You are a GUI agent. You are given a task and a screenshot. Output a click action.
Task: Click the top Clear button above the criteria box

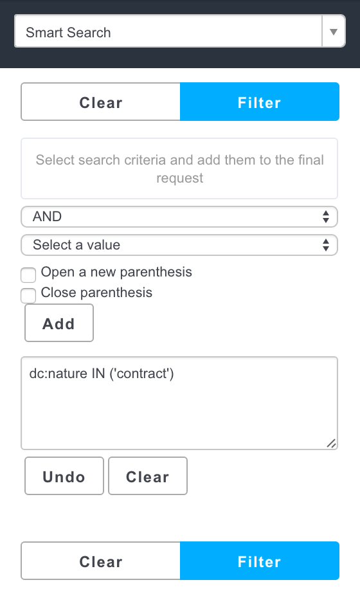pyautogui.click(x=101, y=102)
